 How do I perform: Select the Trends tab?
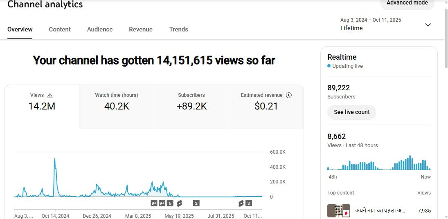click(x=179, y=29)
